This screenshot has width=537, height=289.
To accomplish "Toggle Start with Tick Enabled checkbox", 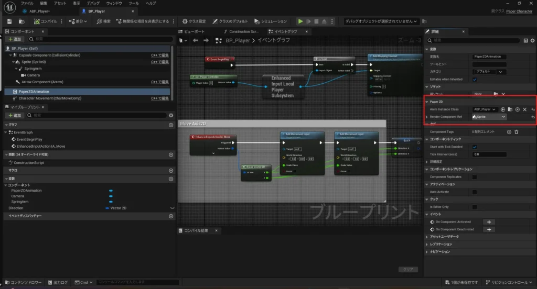I will click(474, 147).
